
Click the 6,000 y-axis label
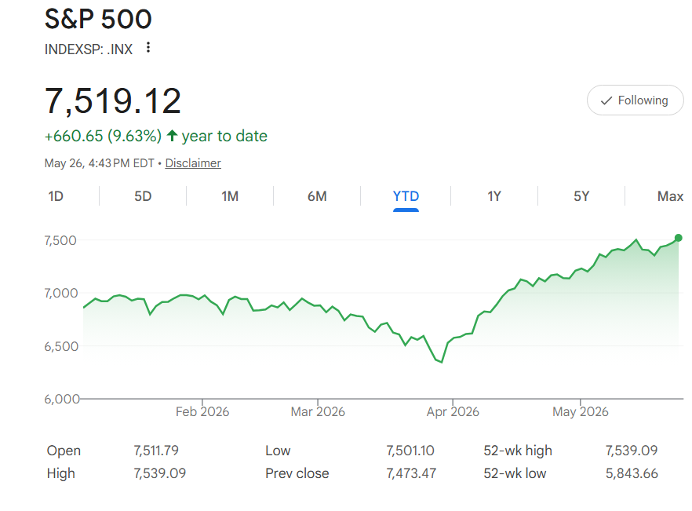[62, 399]
